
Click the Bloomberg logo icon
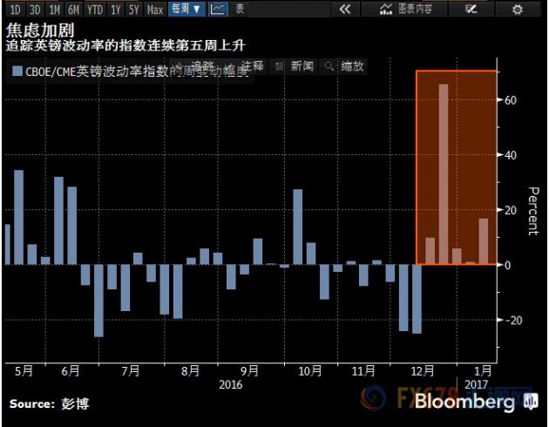(532, 401)
